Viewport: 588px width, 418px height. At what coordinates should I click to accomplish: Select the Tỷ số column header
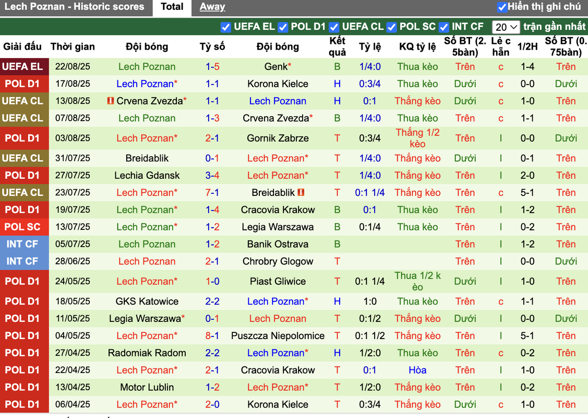point(212,47)
